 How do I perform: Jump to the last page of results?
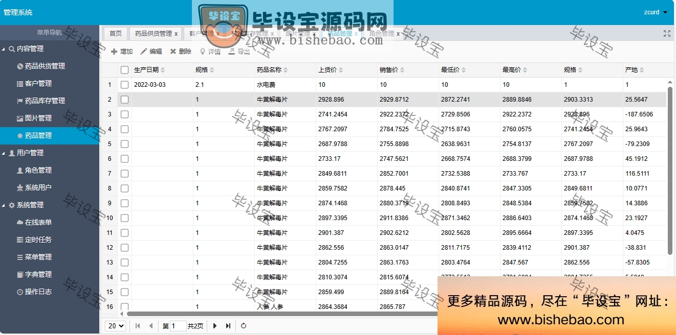coord(228,326)
